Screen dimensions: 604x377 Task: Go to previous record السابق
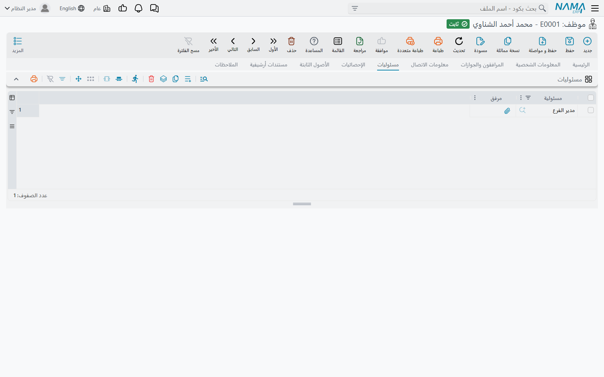point(253,41)
